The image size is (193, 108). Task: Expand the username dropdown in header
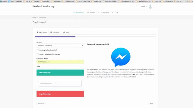144,7
